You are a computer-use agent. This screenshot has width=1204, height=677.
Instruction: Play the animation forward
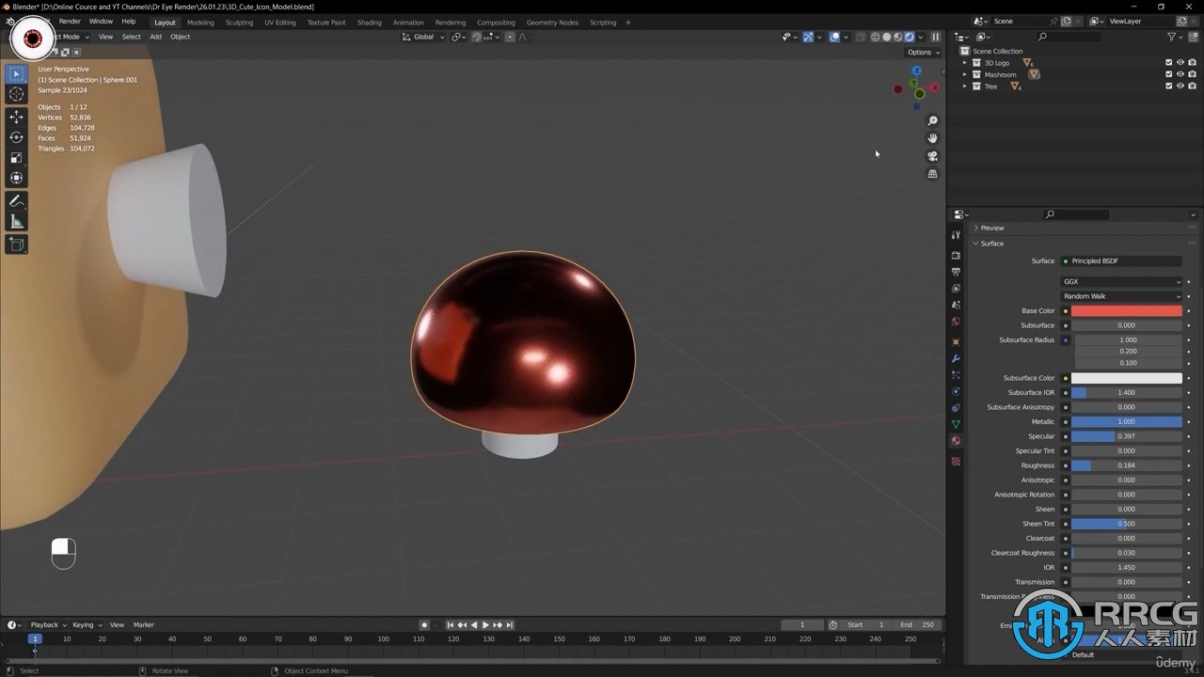[485, 624]
